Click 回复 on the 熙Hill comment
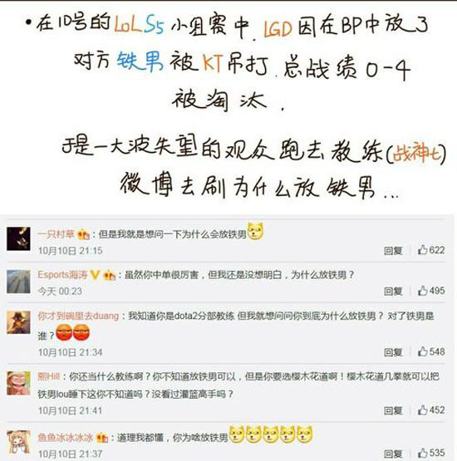 pyautogui.click(x=393, y=410)
